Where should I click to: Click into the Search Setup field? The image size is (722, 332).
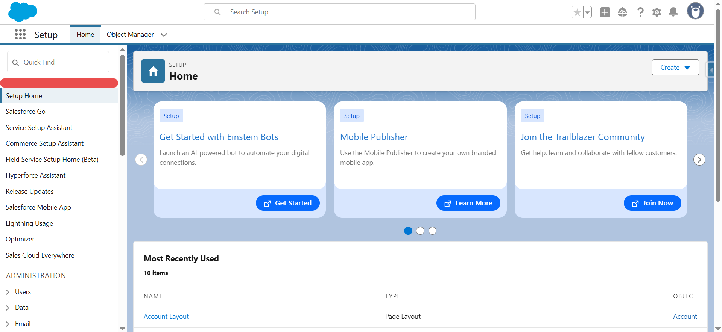pyautogui.click(x=339, y=12)
